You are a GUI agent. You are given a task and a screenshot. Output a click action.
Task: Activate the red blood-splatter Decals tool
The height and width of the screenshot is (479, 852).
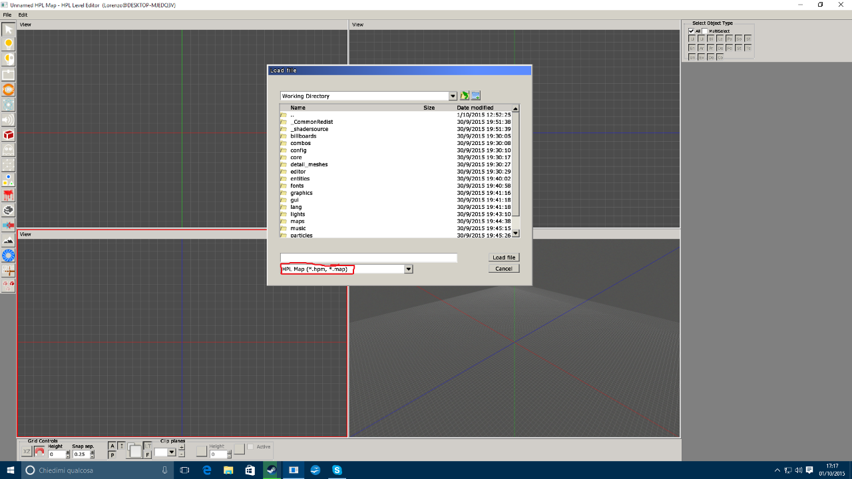click(x=8, y=195)
